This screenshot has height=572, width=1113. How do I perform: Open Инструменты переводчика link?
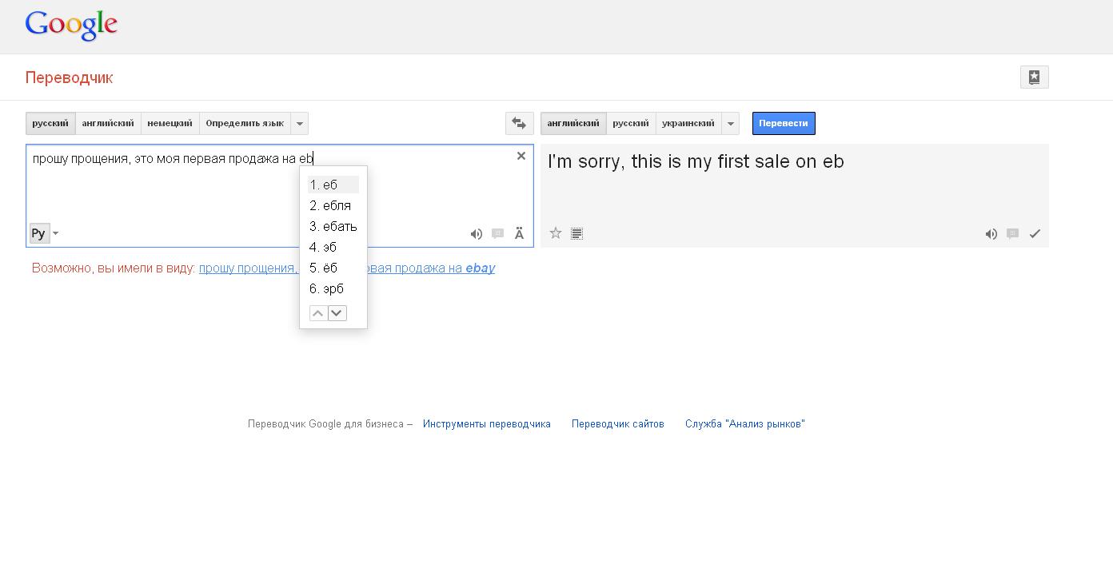coord(487,424)
